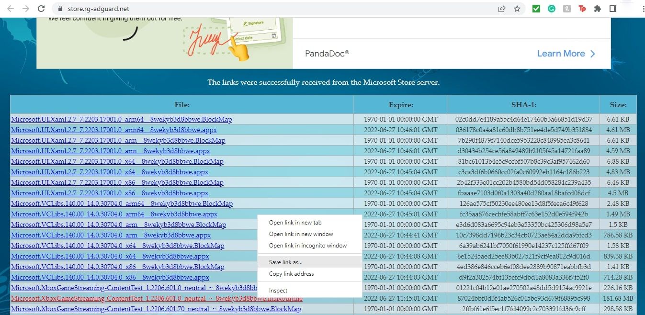Select Copy link address

309,273
